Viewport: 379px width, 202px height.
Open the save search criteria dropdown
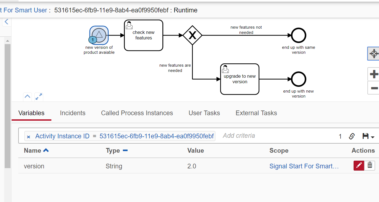pos(368,136)
